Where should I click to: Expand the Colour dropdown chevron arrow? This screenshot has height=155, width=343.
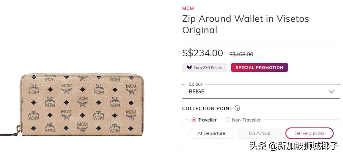point(331,91)
